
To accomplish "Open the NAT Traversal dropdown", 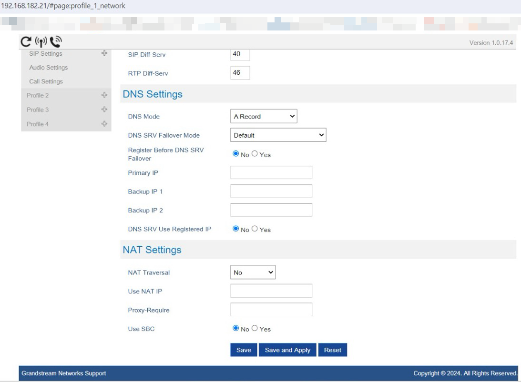I will 253,272.
